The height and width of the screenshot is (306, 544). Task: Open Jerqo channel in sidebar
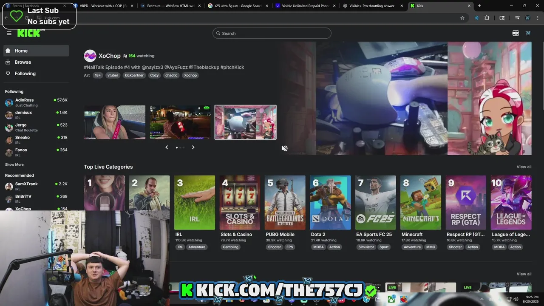[36, 127]
